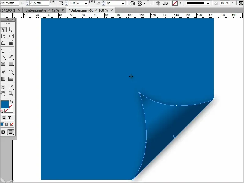This screenshot has width=244, height=183.
Task: Select the Rectangle Frame tool
Action: click(3, 64)
